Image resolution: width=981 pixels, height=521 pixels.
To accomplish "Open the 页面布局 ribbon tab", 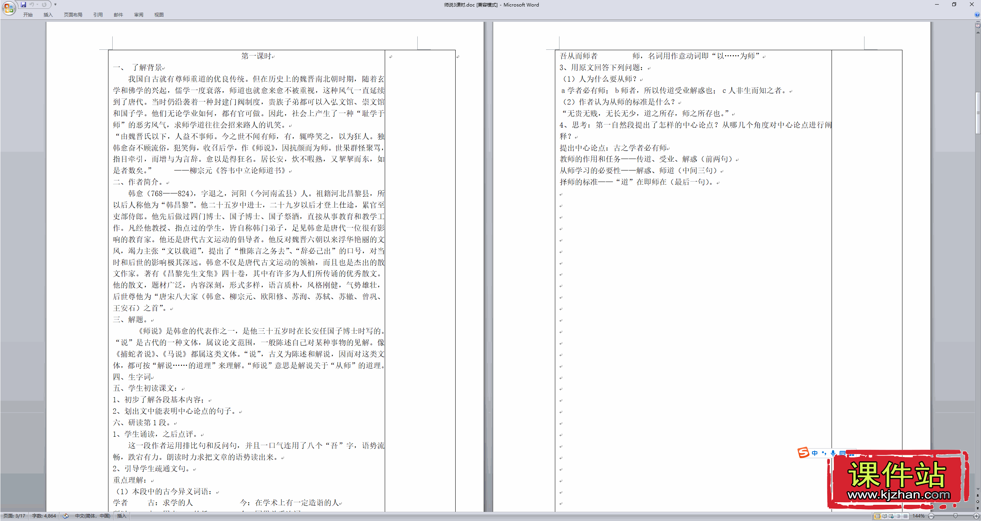I will (x=73, y=15).
